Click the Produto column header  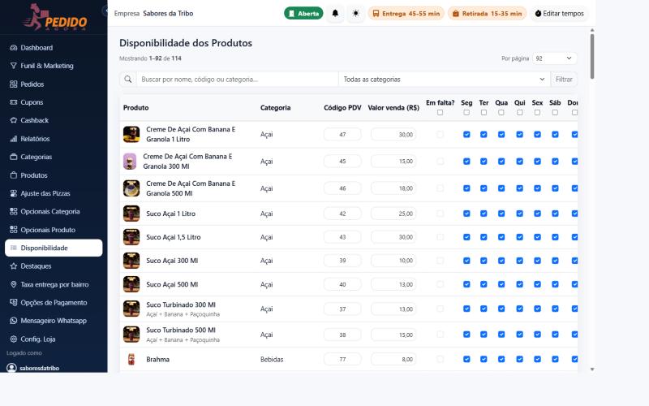pos(135,108)
